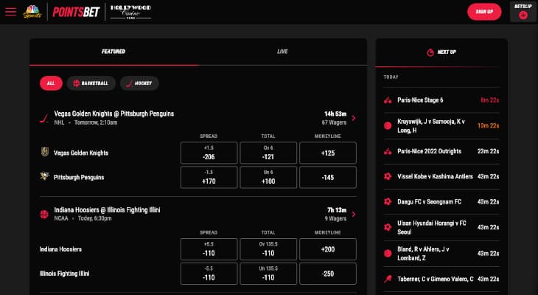The width and height of the screenshot is (538, 295).
Task: Switch to the Featured tab
Action: pyautogui.click(x=113, y=52)
